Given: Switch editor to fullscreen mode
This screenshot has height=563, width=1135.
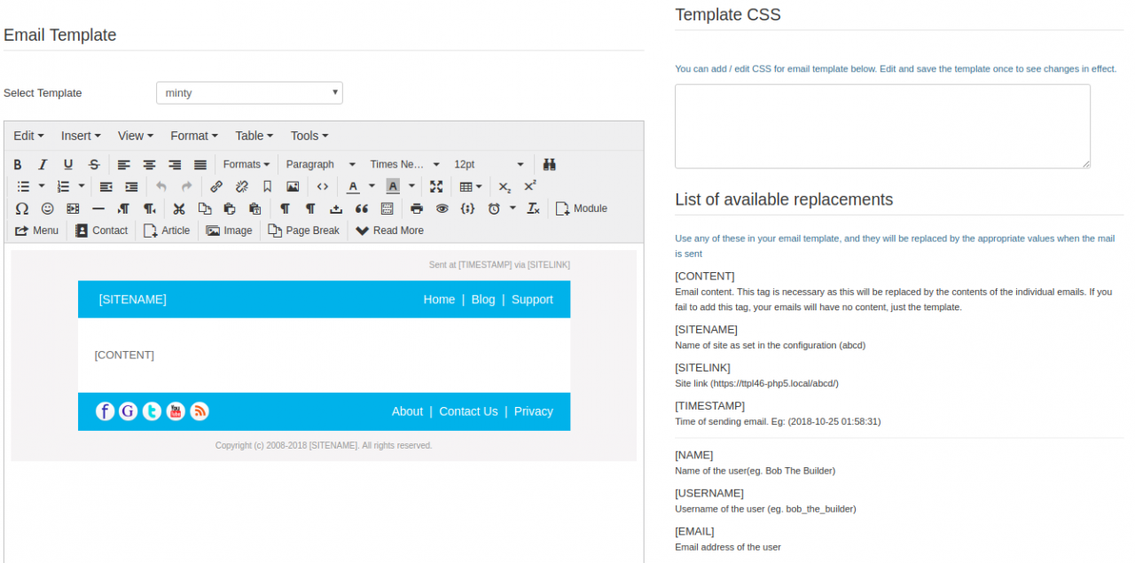Looking at the screenshot, I should coord(436,187).
